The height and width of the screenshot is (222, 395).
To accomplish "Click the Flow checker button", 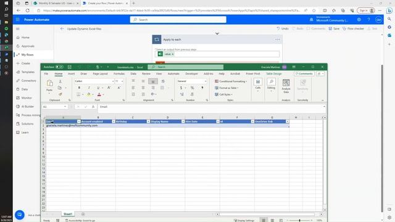I will click(x=353, y=29).
